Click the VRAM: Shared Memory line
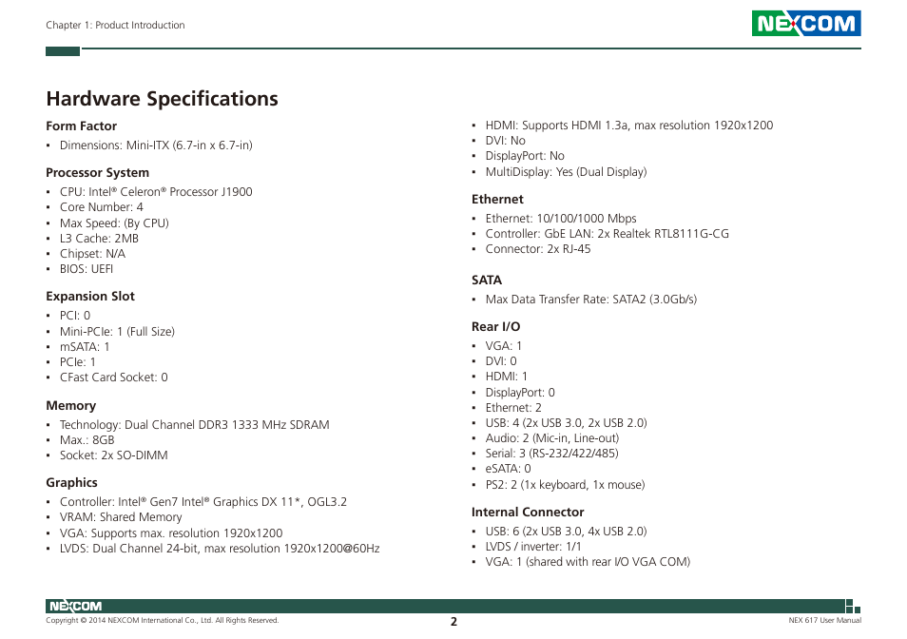The height and width of the screenshot is (639, 907). pos(121,517)
